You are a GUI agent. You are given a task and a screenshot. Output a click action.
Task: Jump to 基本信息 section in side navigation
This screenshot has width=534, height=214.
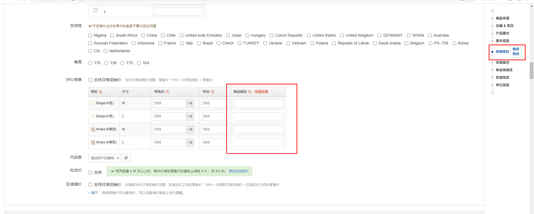click(x=502, y=41)
